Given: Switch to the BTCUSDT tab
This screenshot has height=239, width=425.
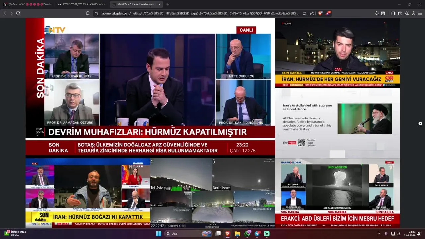Looking at the screenshot, I should click(81, 4).
